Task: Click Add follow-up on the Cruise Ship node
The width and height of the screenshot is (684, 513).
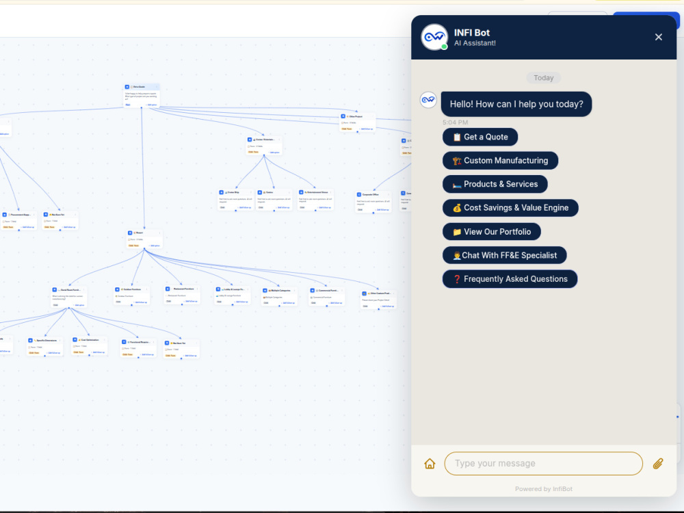Action: pos(245,208)
